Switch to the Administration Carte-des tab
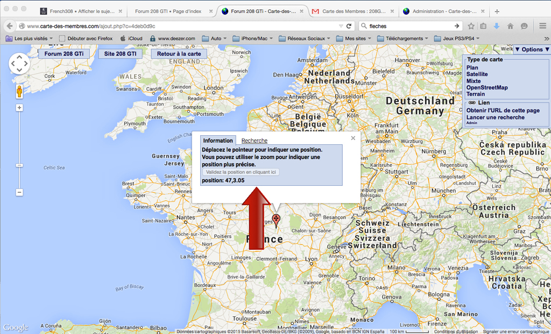The image size is (551, 334). click(x=444, y=11)
